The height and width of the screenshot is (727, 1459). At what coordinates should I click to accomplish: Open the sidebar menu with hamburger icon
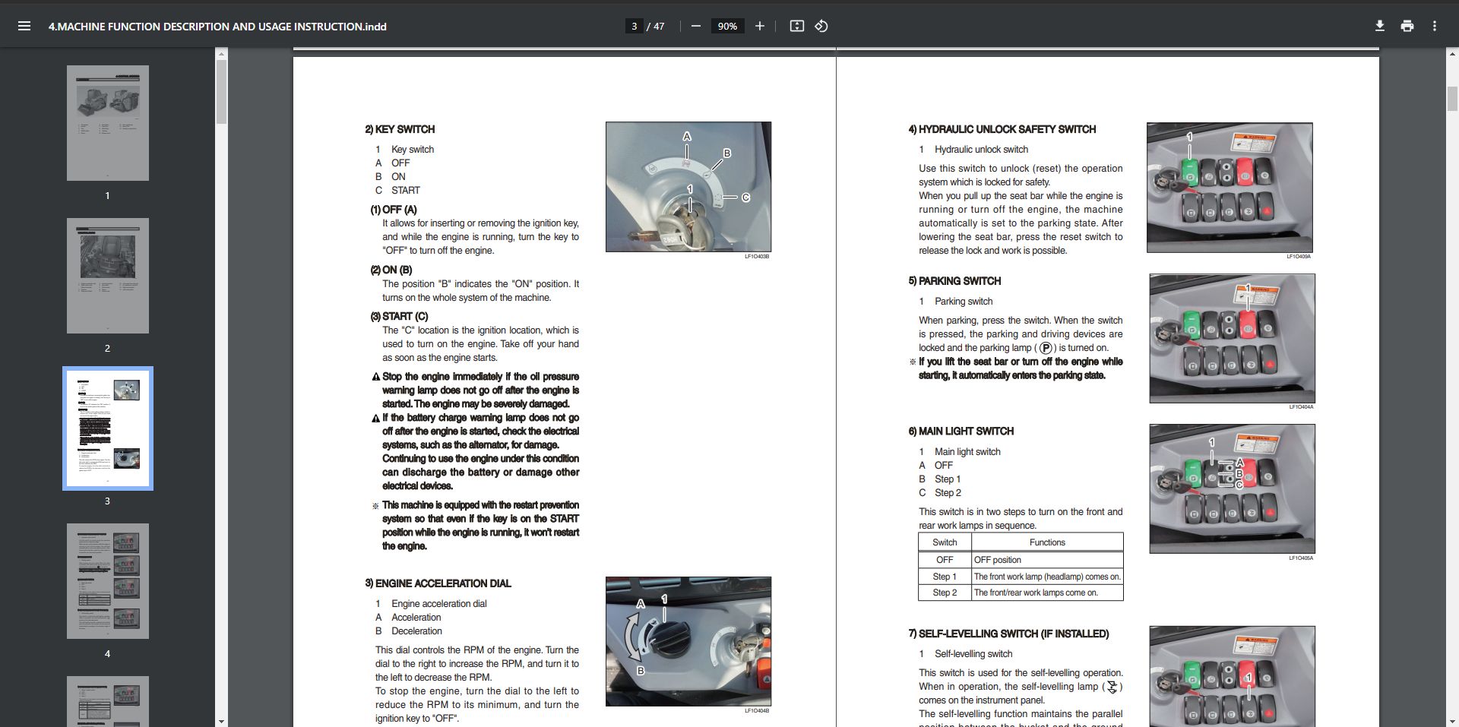(25, 26)
